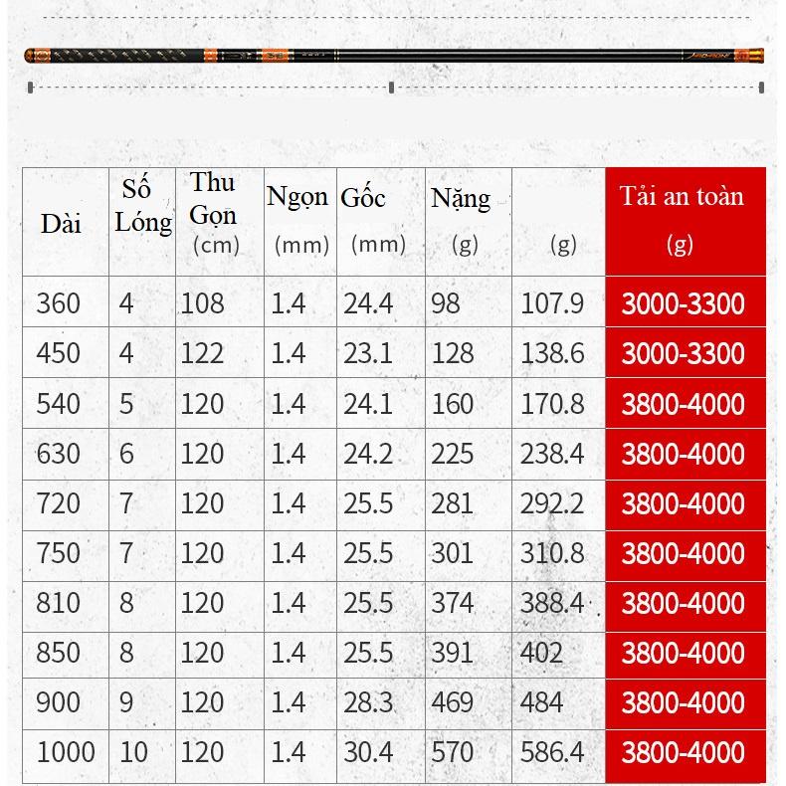Click the value 402
This screenshot has width=786, height=786.
pyautogui.click(x=541, y=653)
